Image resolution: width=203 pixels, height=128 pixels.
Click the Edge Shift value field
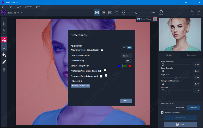click(x=196, y=78)
